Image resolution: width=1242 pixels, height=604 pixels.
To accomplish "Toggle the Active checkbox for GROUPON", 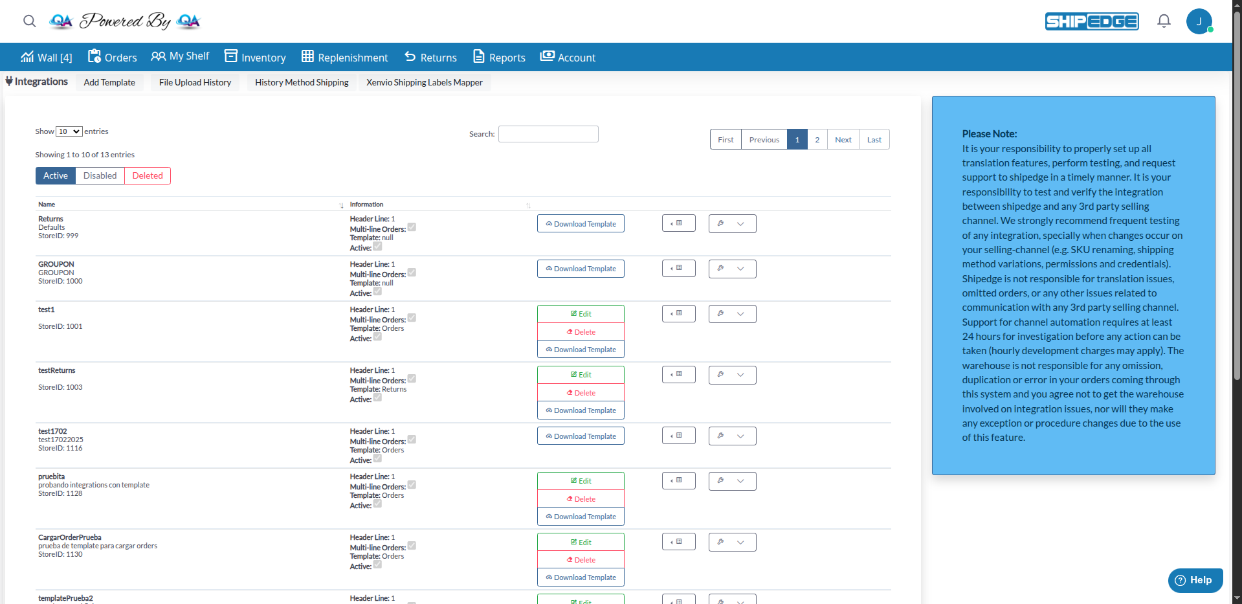I will (x=378, y=293).
